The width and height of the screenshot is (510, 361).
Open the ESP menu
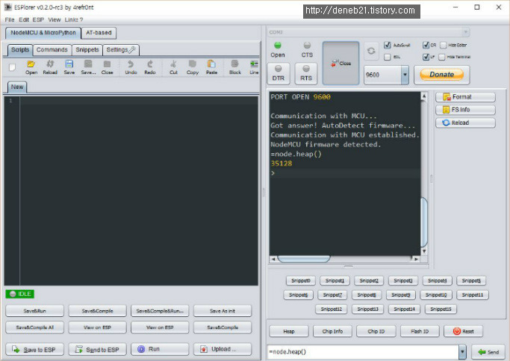click(38, 19)
